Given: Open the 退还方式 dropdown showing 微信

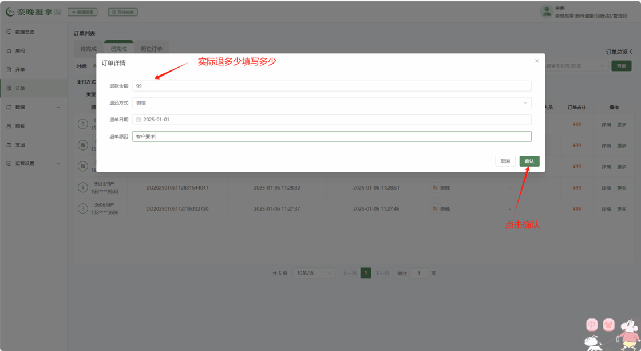Looking at the screenshot, I should pyautogui.click(x=332, y=103).
